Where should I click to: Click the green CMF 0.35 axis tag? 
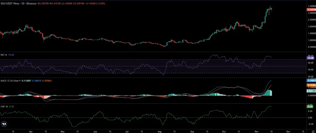(310, 106)
